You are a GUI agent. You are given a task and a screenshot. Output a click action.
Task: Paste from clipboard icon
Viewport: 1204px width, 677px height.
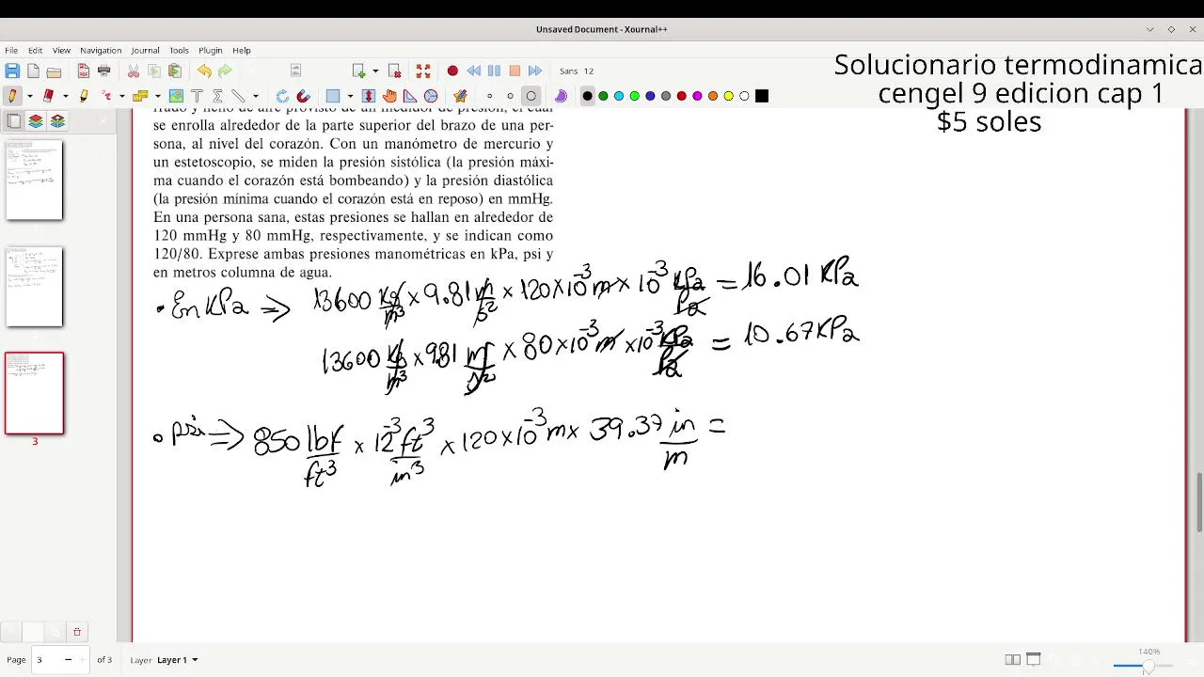coord(175,71)
